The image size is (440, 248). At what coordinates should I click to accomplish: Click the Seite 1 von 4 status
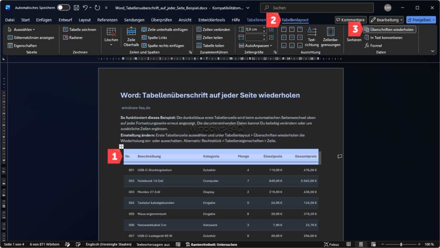[14, 245]
